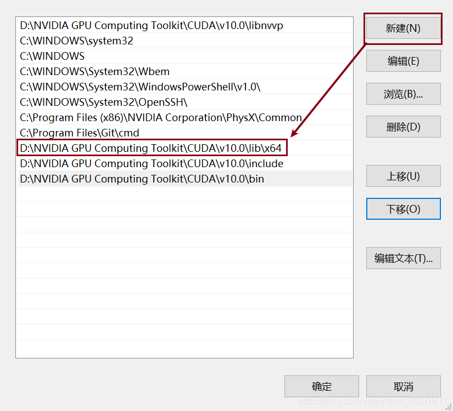This screenshot has height=411, width=453.
Task: Open the 编辑(E) button
Action: coord(404,61)
